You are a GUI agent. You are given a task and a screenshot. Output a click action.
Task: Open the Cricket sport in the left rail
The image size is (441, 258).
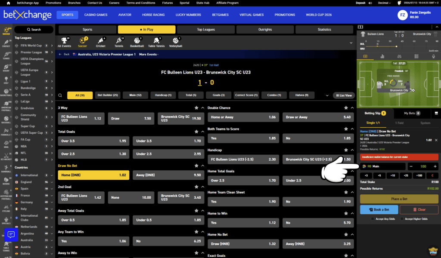click(6, 43)
